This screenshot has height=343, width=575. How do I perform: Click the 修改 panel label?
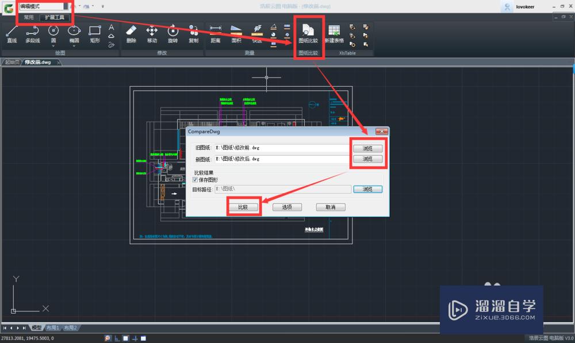point(162,53)
